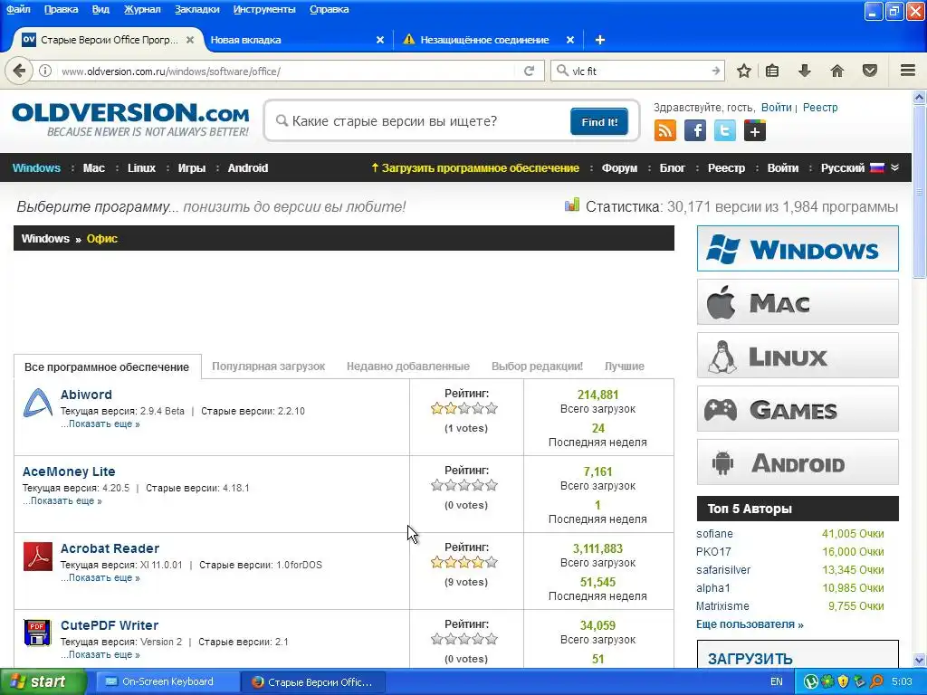
Task: Click Еще пользователя link
Action: coord(750,624)
